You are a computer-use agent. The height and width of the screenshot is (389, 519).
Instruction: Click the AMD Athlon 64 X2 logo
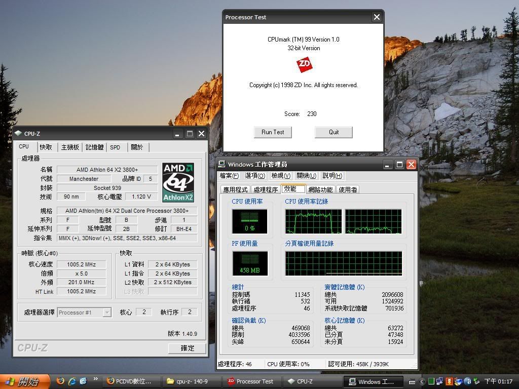(x=178, y=183)
